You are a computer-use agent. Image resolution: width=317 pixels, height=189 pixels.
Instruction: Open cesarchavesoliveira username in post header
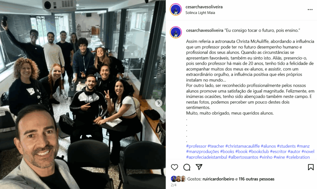point(204,7)
